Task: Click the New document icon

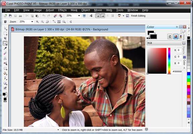Action: click(x=5, y=16)
